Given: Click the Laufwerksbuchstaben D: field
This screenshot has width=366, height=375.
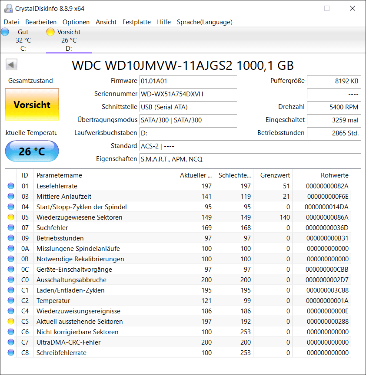Looking at the screenshot, I should pos(188,133).
